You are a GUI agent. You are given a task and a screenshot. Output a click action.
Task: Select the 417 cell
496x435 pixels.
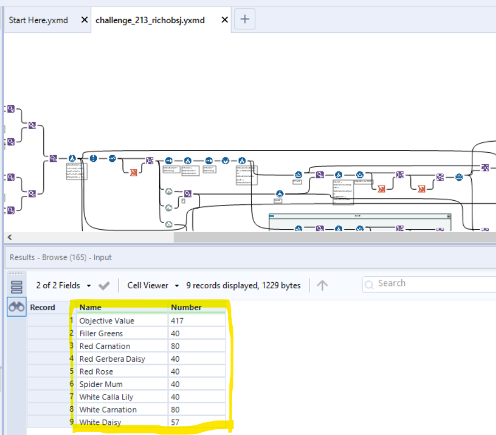197,320
